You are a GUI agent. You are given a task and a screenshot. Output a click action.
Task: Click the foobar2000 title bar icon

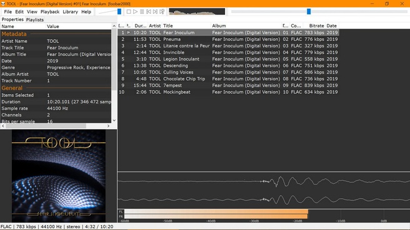(3, 4)
